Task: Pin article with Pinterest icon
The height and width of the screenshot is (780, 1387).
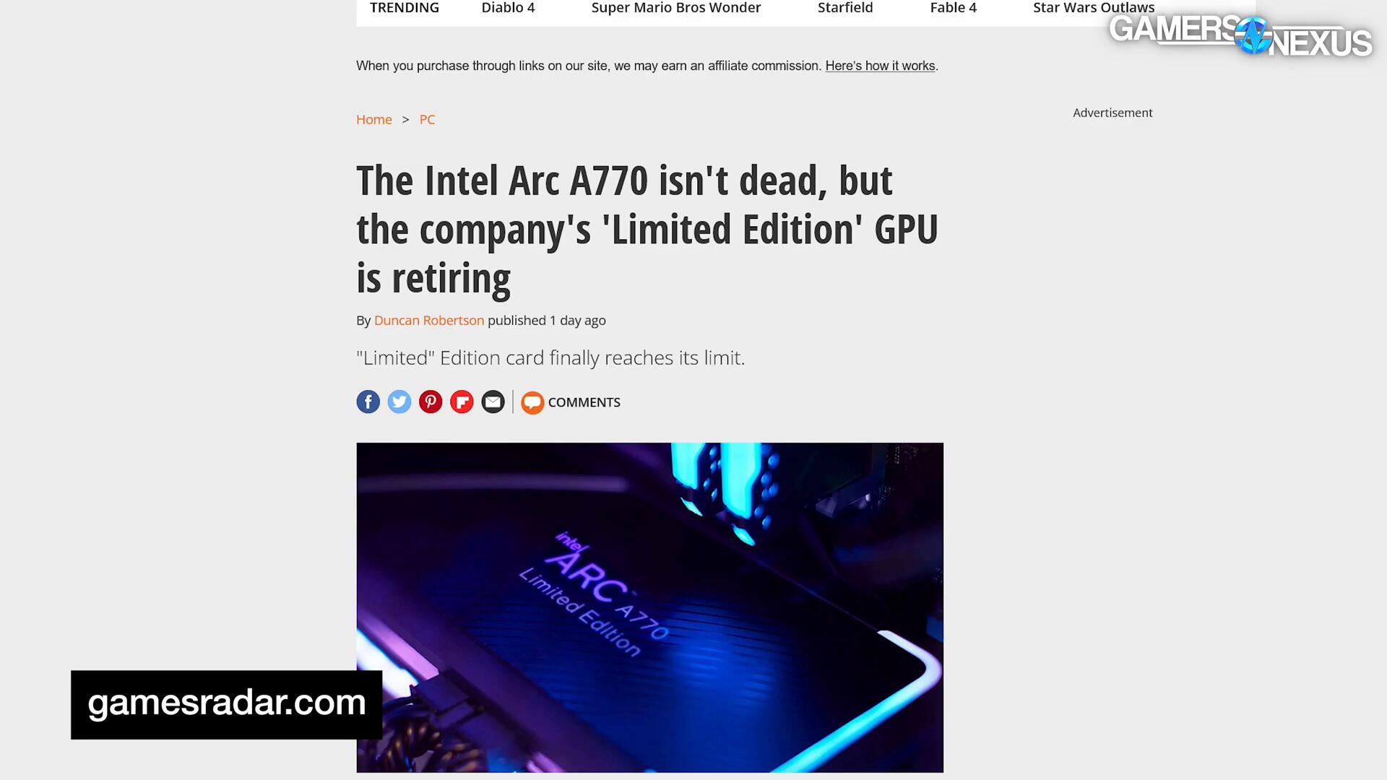Action: (431, 402)
